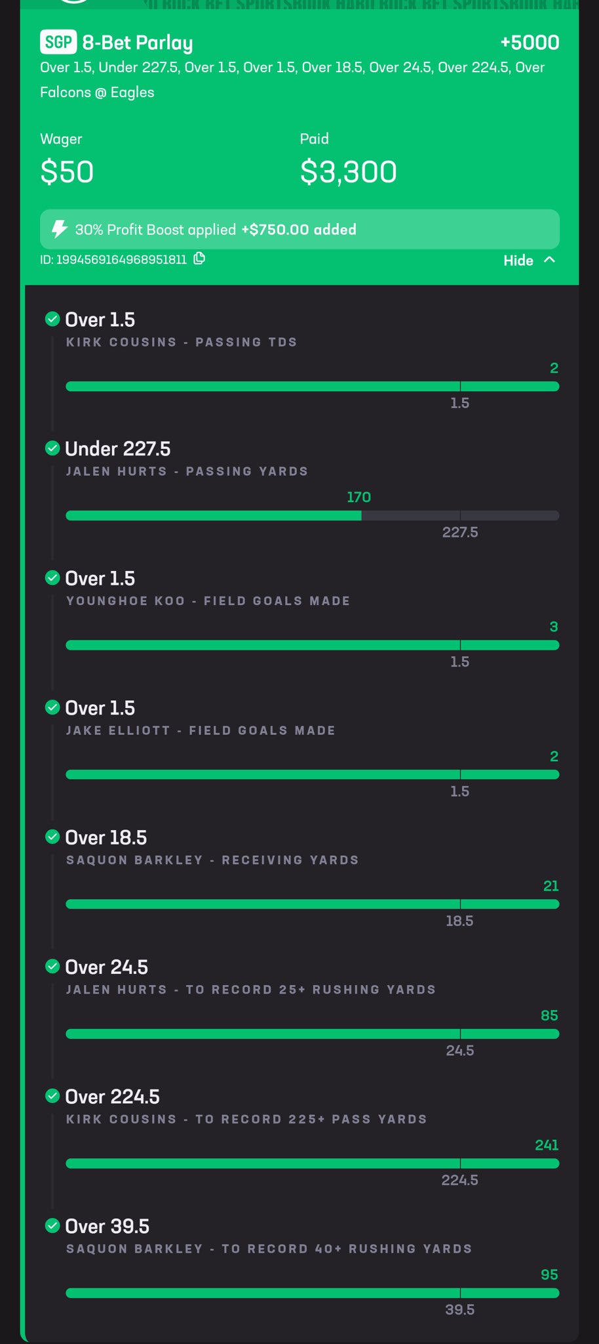Open the 30% Profit Boost applied banner
The height and width of the screenshot is (1344, 599).
[299, 229]
